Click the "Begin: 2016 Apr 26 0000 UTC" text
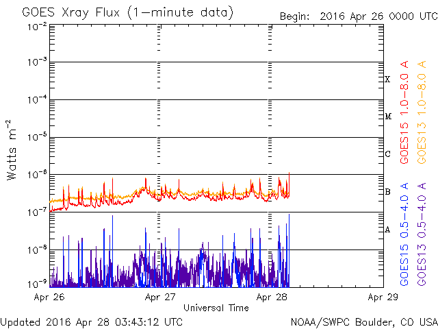The height and width of the screenshot is (329, 438). pyautogui.click(x=359, y=16)
